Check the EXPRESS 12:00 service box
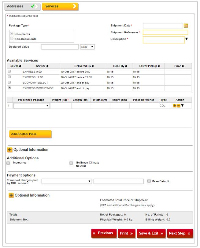 [9, 77]
